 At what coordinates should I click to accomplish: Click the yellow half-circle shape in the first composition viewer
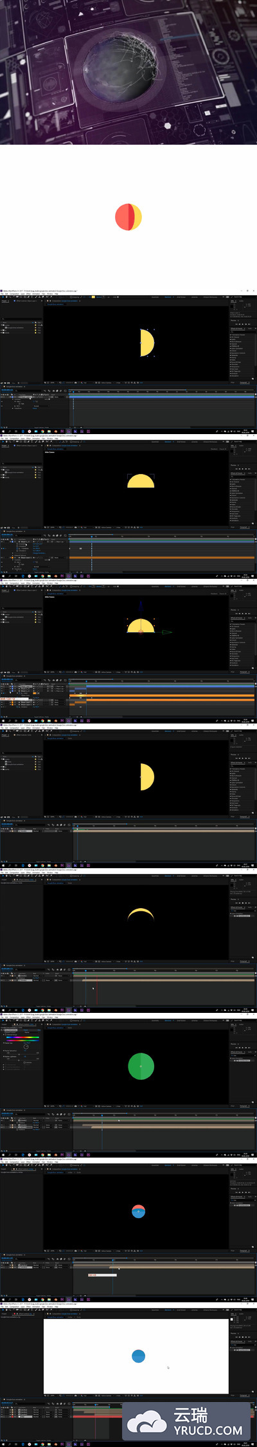point(147,343)
